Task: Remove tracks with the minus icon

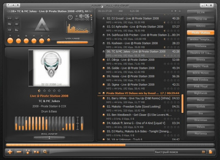Action: pyautogui.click(x=19, y=152)
